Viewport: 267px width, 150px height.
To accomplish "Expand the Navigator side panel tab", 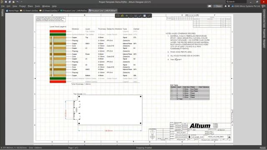I will (x=264, y=43).
